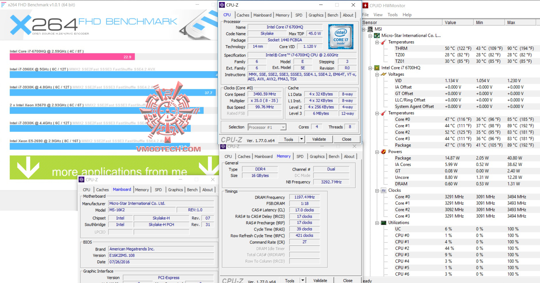Switch to Bench tab in CPU-Z processor window
Screen dimensions: 540x283
[333, 15]
